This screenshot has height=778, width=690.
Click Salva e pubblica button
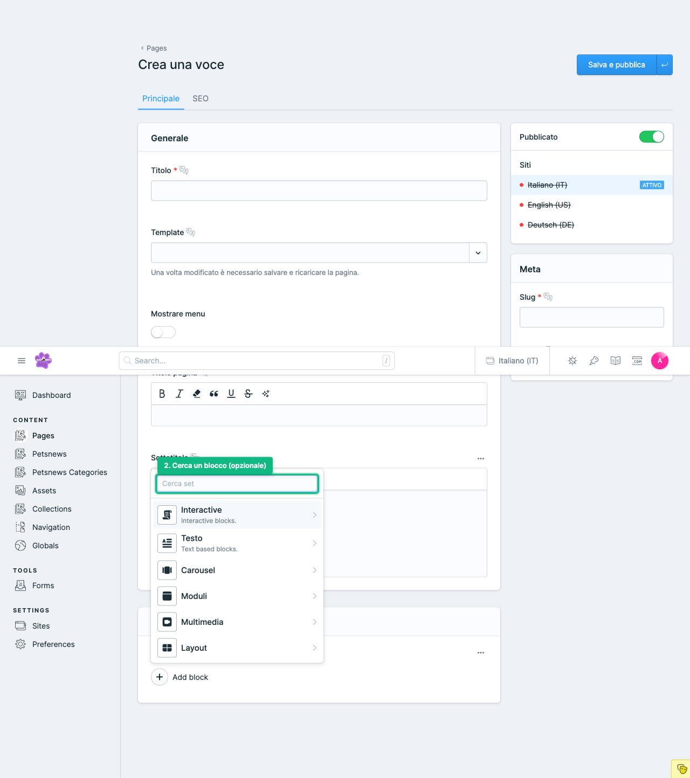[x=616, y=65]
